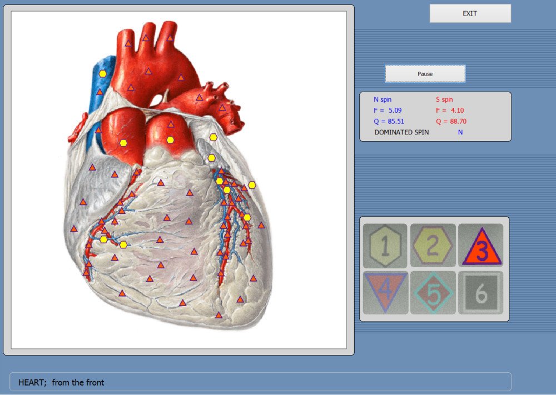This screenshot has width=556, height=395.
Task: Click the N spin heading
Action: (383, 99)
